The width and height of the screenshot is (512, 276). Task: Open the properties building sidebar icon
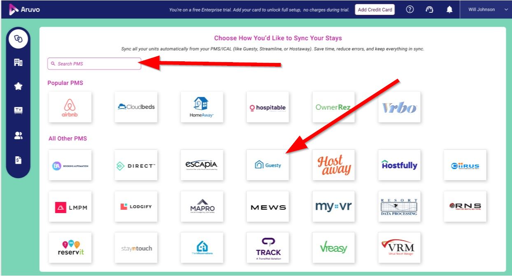point(18,63)
